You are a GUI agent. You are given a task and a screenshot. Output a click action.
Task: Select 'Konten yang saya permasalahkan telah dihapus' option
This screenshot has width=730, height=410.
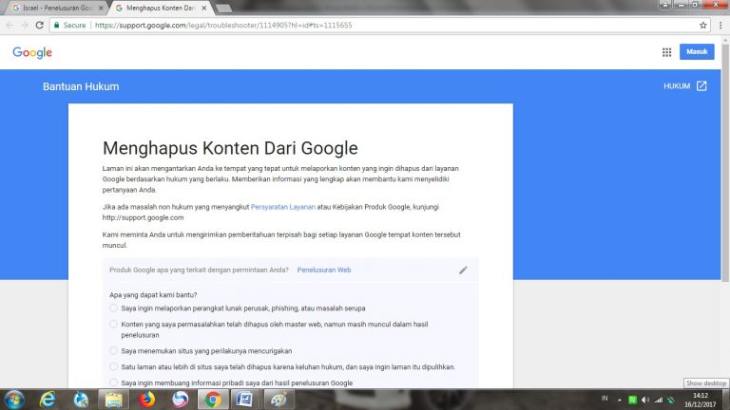coord(114,324)
